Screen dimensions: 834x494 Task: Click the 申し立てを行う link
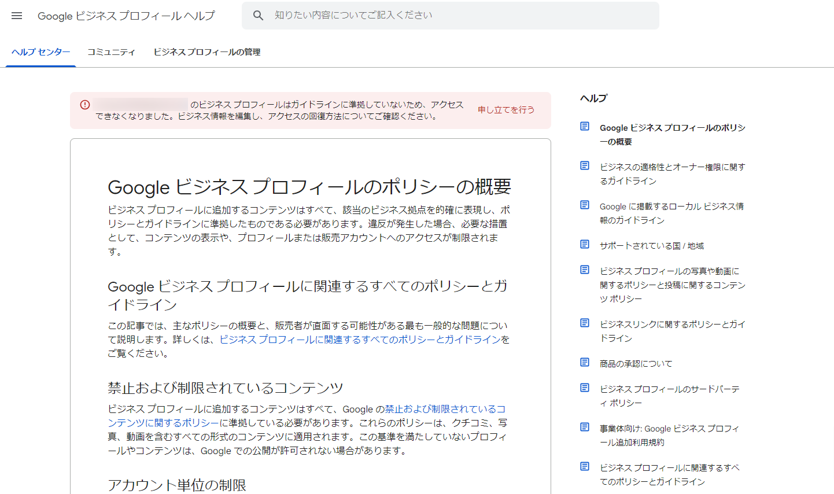click(505, 110)
